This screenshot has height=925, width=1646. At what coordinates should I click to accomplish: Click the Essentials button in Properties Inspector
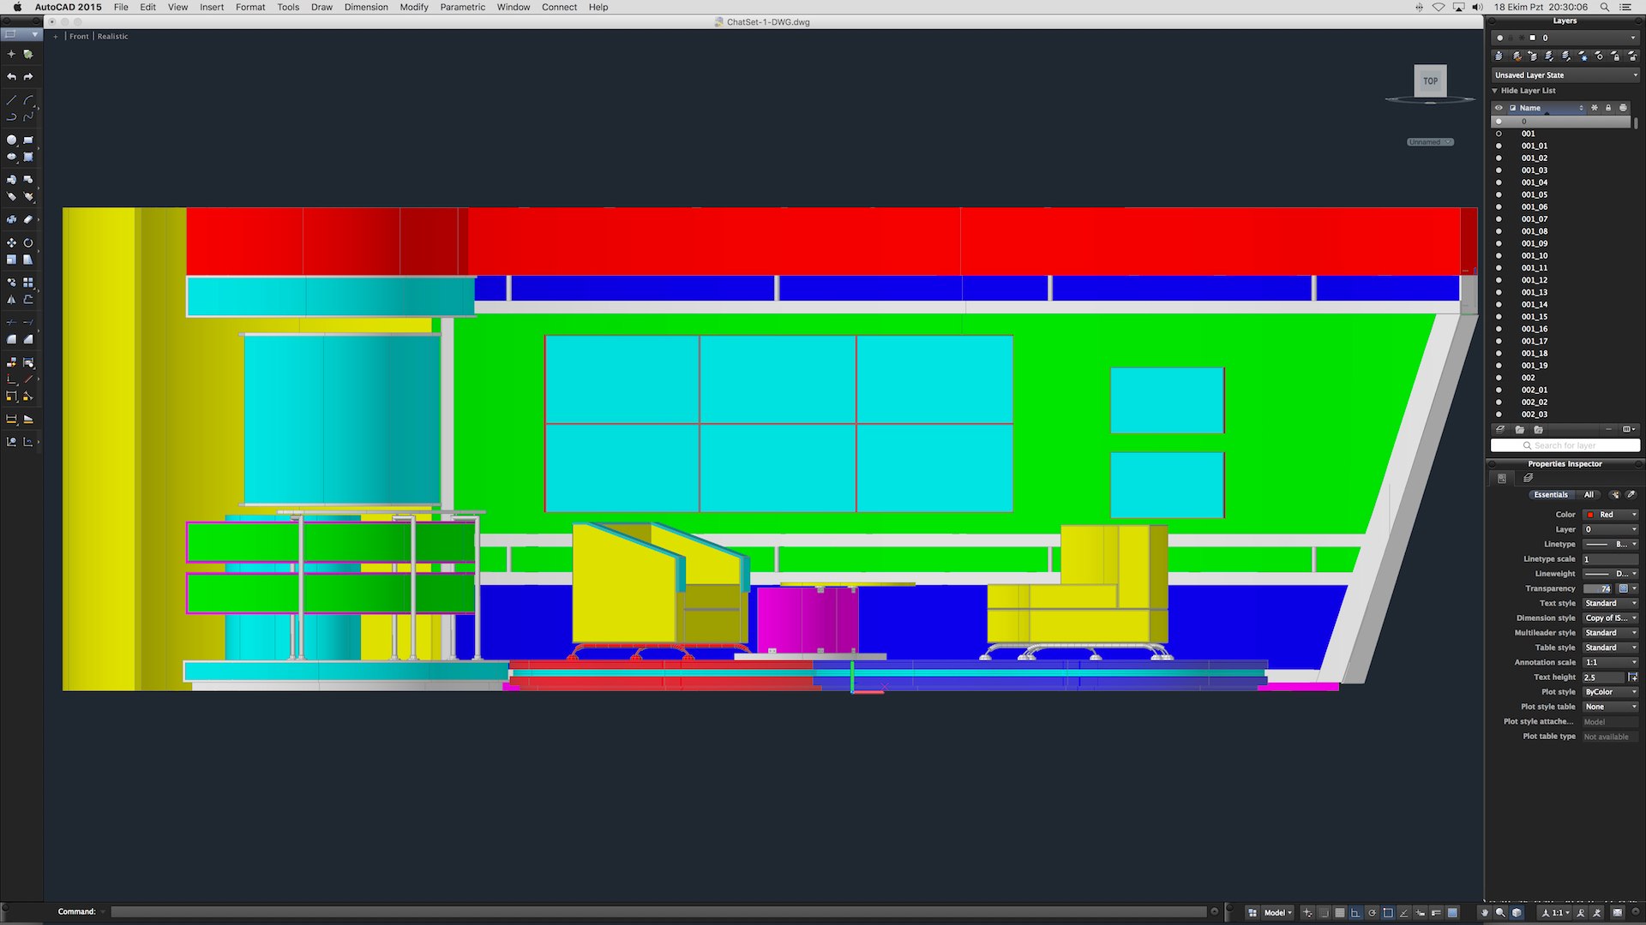click(1550, 495)
